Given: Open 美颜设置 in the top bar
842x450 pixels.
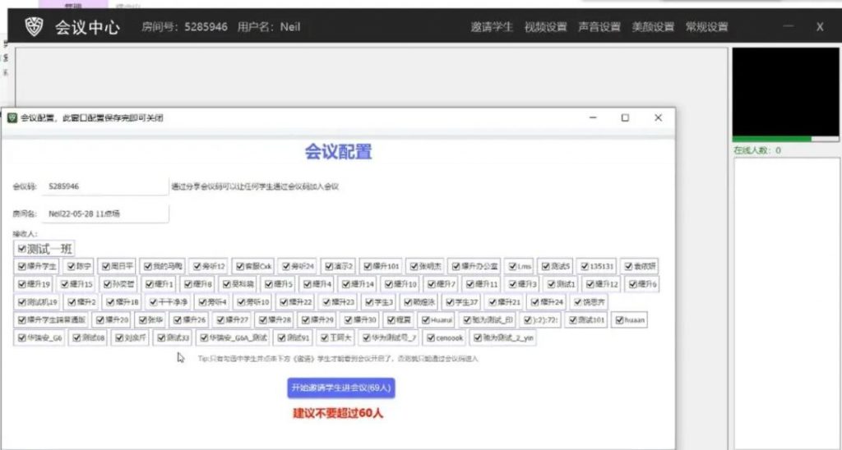Looking at the screenshot, I should click(x=652, y=27).
